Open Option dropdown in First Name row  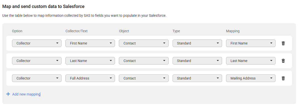[x=37, y=43]
